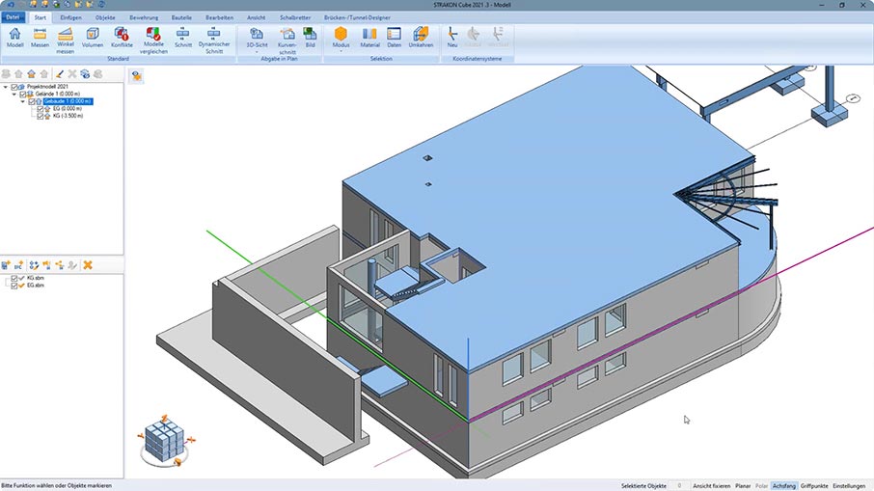
Task: Click Ansicht fixieren in status bar
Action: [711, 485]
